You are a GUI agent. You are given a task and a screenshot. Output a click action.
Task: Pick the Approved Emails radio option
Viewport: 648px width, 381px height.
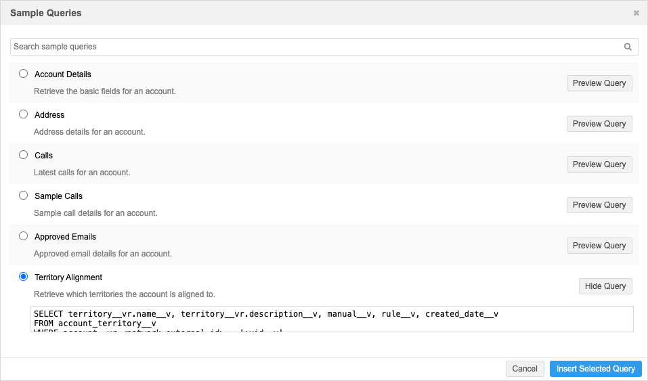pyautogui.click(x=24, y=236)
